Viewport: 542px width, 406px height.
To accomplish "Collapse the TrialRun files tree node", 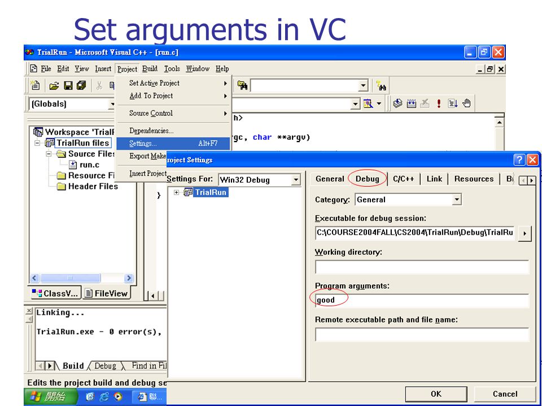I will coord(37,143).
